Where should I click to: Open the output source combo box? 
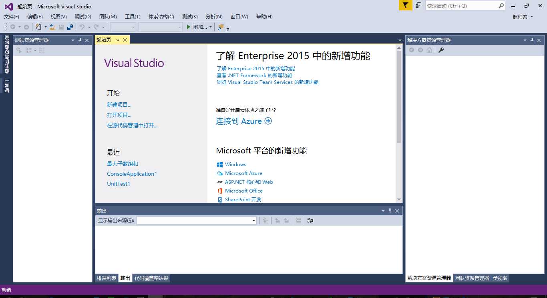coord(197,221)
